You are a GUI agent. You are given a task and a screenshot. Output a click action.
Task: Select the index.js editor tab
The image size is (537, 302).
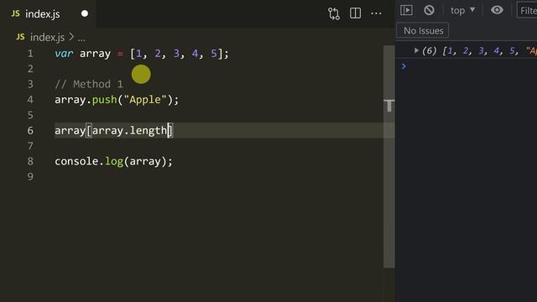[48, 13]
